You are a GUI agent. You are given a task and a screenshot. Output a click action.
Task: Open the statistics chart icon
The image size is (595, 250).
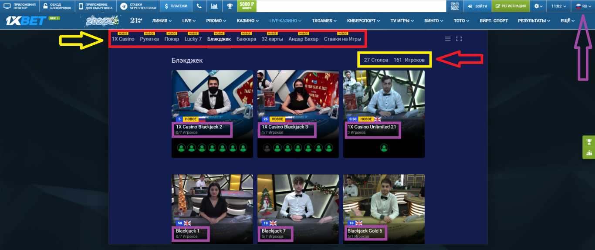[214, 6]
